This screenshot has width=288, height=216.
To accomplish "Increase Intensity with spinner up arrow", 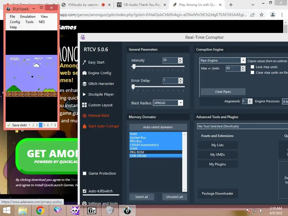I will (x=180, y=59).
